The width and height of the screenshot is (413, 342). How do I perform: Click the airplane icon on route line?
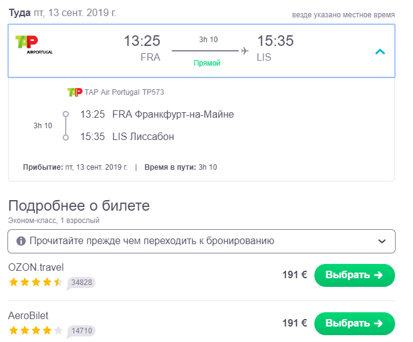click(x=245, y=50)
